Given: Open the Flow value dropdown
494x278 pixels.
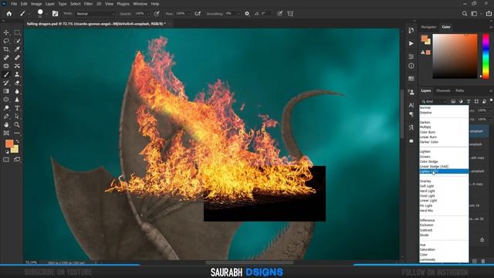Looking at the screenshot, I should point(188,14).
